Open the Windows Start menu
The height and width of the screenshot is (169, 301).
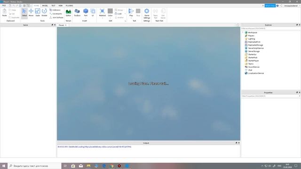4,166
